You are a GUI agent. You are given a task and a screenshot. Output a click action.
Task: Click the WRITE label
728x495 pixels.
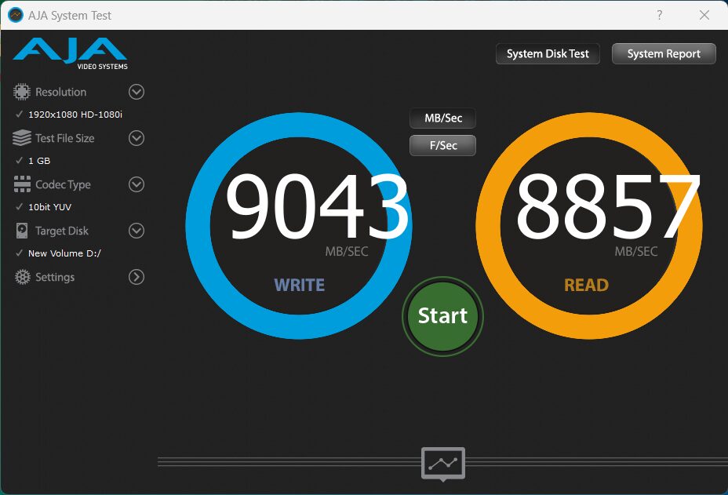coord(300,285)
